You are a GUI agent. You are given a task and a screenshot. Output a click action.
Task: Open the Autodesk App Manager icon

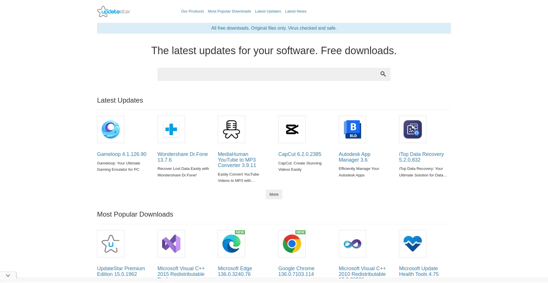352,129
